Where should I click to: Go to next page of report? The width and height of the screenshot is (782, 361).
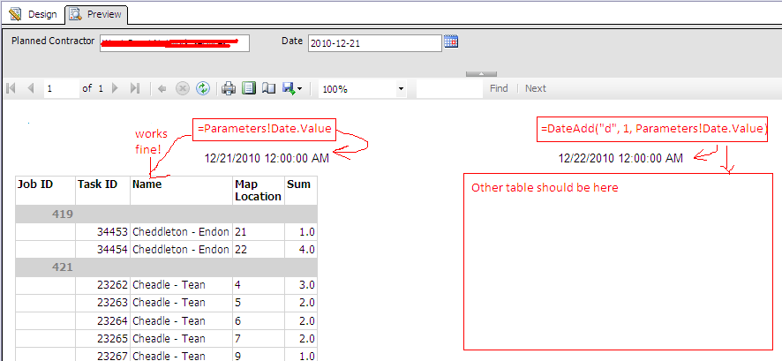coord(116,89)
